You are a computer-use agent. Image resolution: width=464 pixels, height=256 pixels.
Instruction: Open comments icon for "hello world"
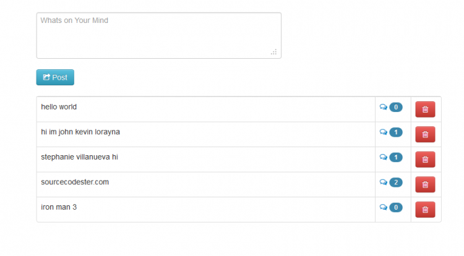tap(384, 107)
